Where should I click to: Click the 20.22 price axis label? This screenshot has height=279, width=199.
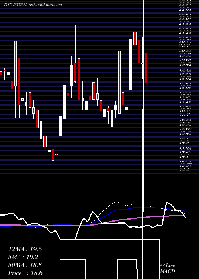(185, 51)
